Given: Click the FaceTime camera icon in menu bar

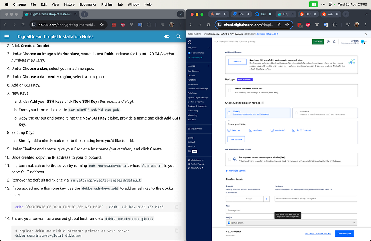Looking at the screenshot, I should [x=313, y=4].
